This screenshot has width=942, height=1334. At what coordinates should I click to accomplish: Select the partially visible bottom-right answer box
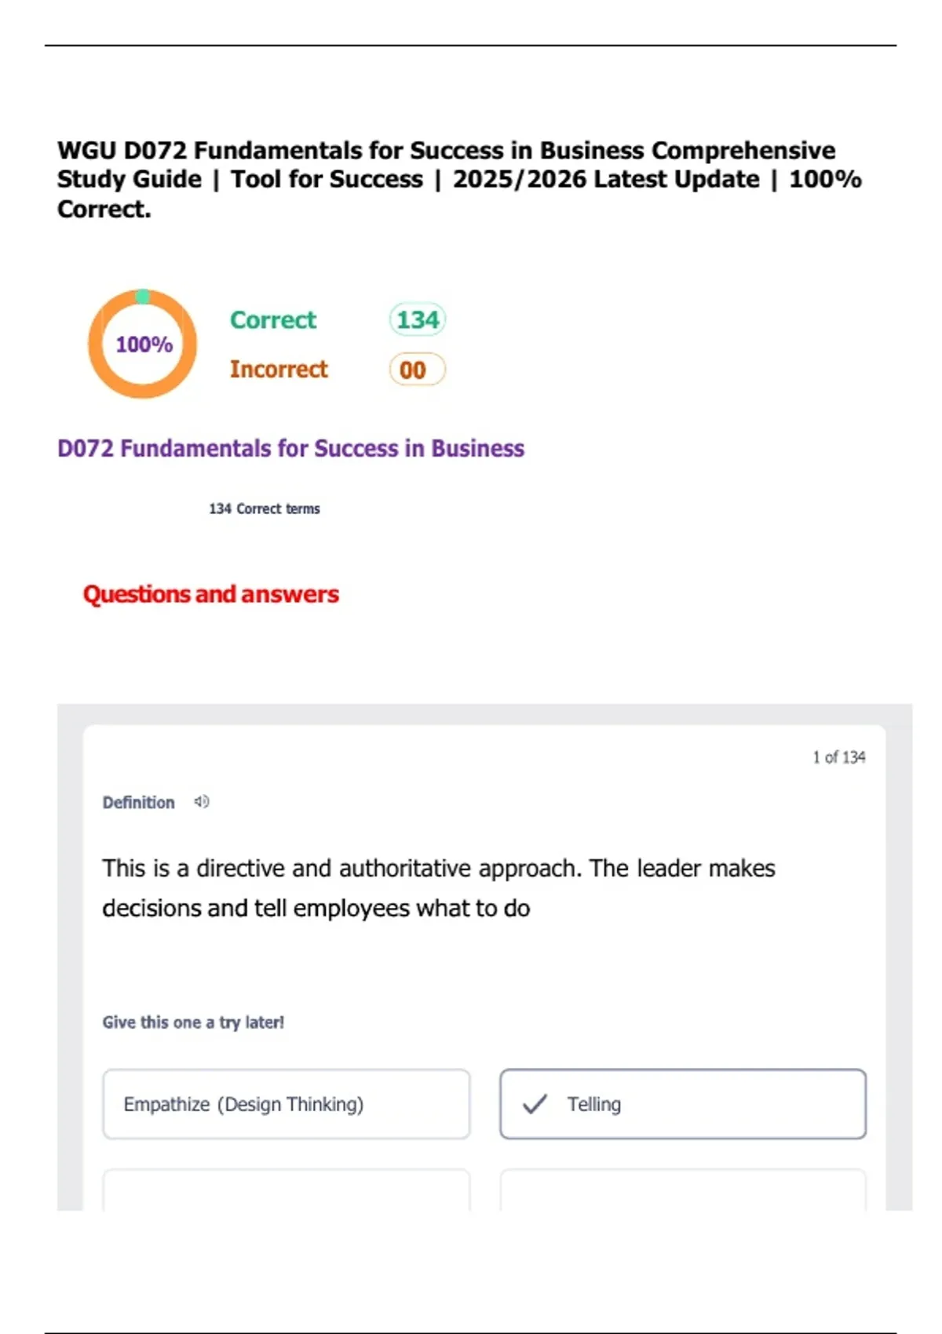pos(683,1190)
